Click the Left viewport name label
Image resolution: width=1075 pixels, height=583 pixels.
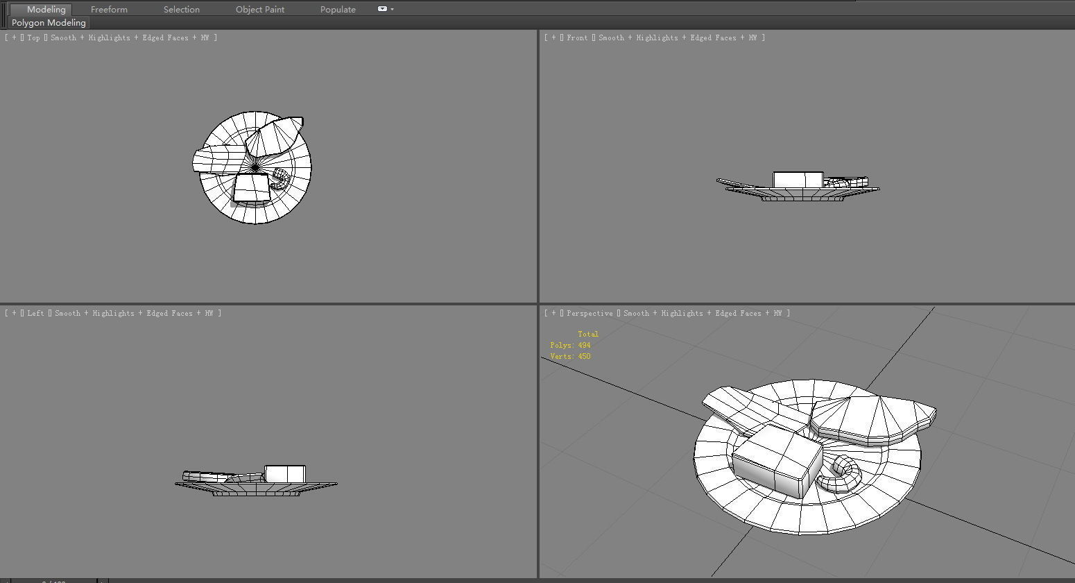tap(36, 314)
